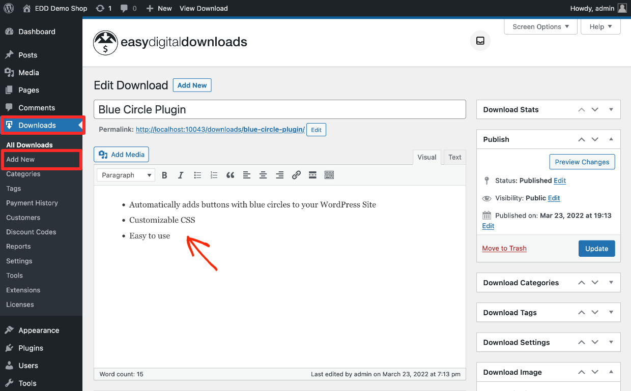The image size is (631, 391).
Task: Apply bulleted list formatting
Action: coord(197,175)
